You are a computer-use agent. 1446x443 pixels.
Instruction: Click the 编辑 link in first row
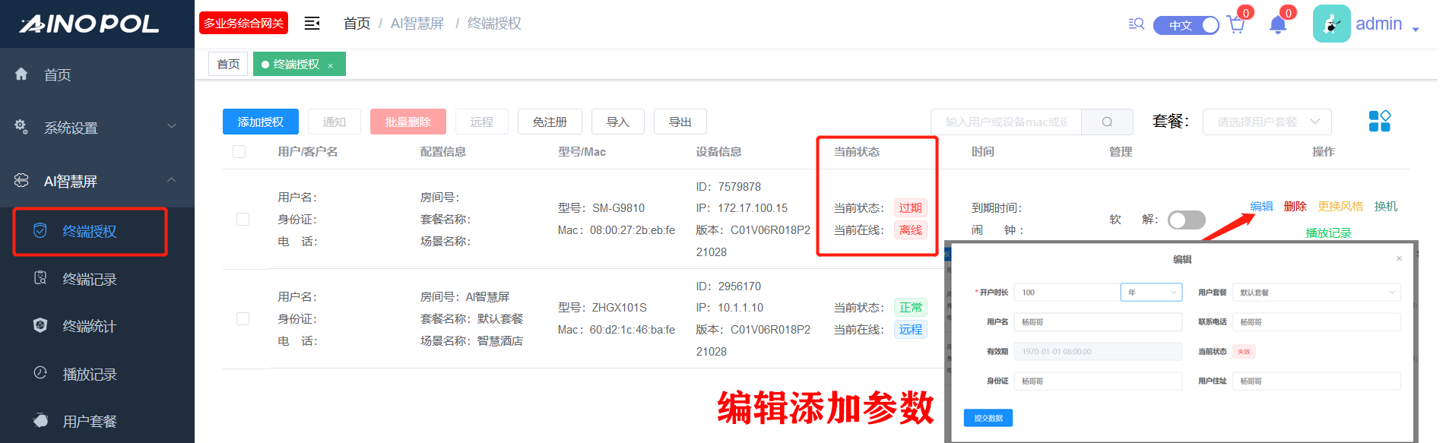pos(1261,206)
